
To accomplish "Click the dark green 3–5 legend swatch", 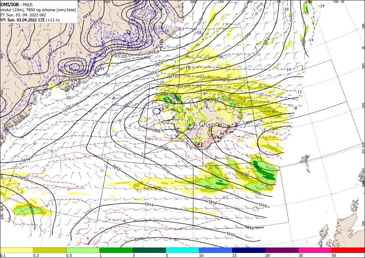I will point(149,250).
